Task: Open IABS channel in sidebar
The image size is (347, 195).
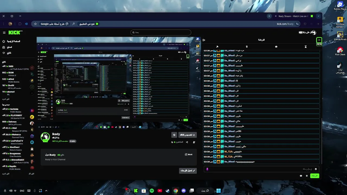Action: point(18,68)
